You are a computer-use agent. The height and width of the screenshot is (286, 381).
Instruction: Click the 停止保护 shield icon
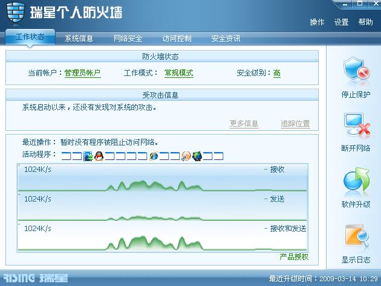(x=356, y=69)
